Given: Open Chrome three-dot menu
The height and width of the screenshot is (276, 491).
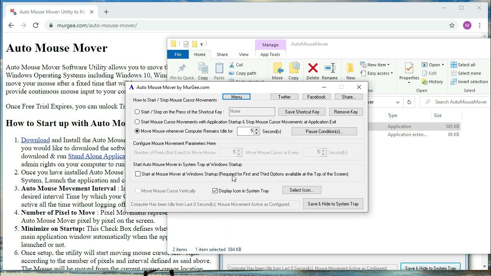Looking at the screenshot, I should click(x=479, y=25).
